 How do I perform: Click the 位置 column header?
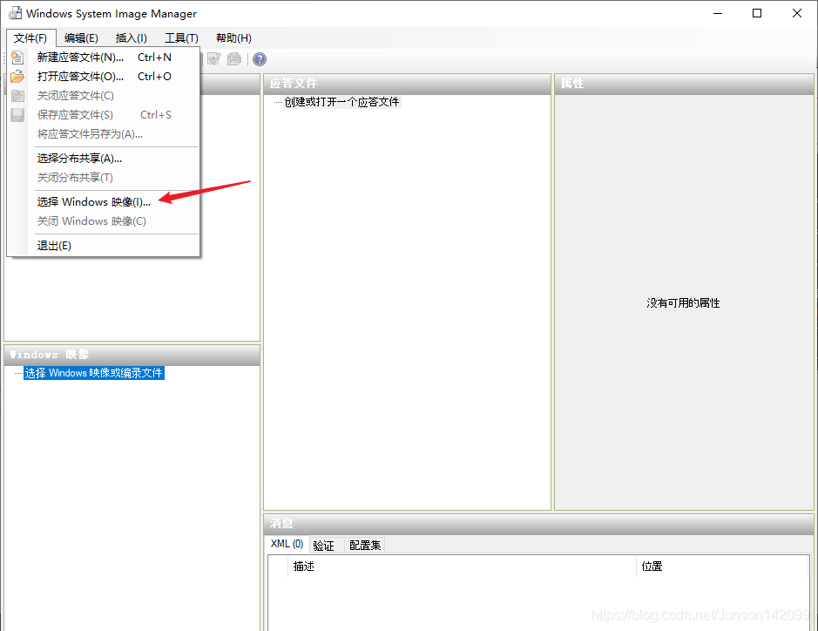pyautogui.click(x=722, y=567)
